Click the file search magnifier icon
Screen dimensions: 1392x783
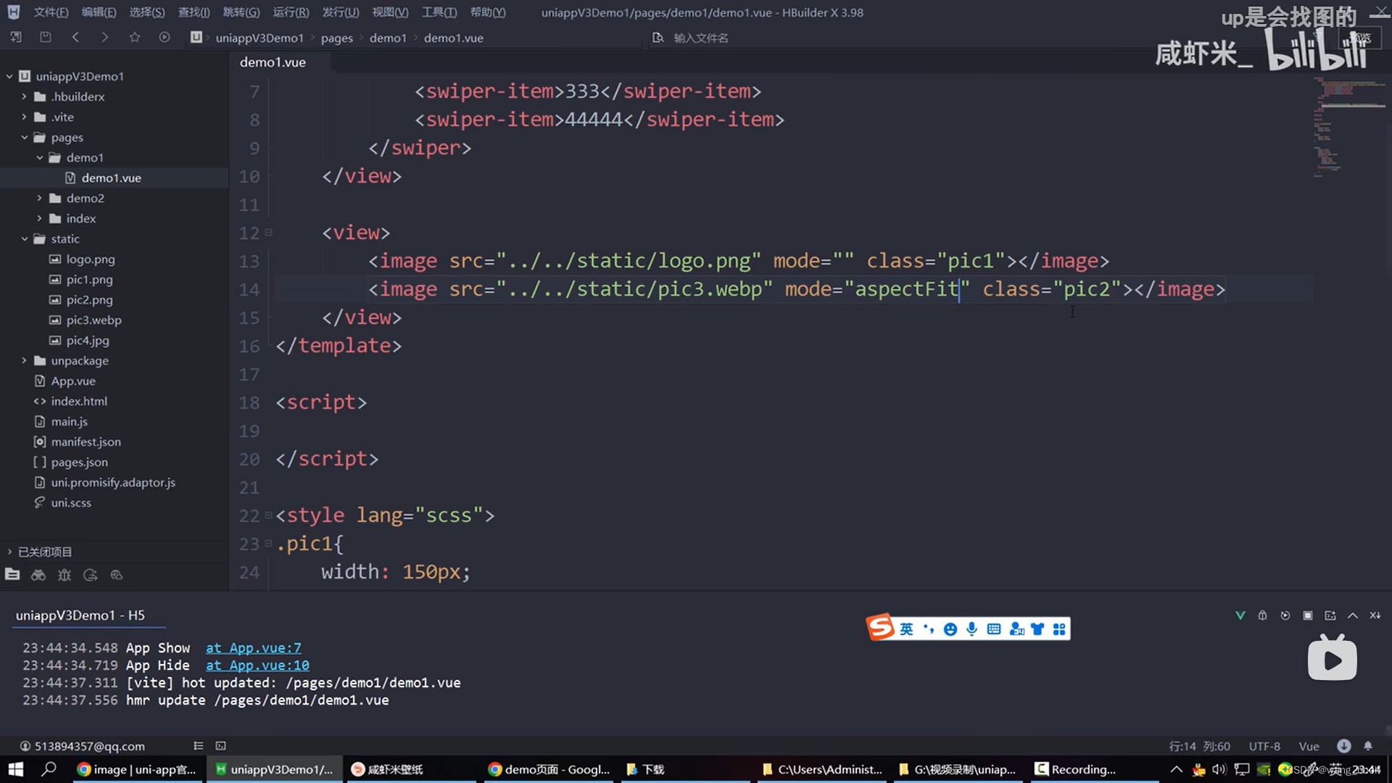click(658, 38)
